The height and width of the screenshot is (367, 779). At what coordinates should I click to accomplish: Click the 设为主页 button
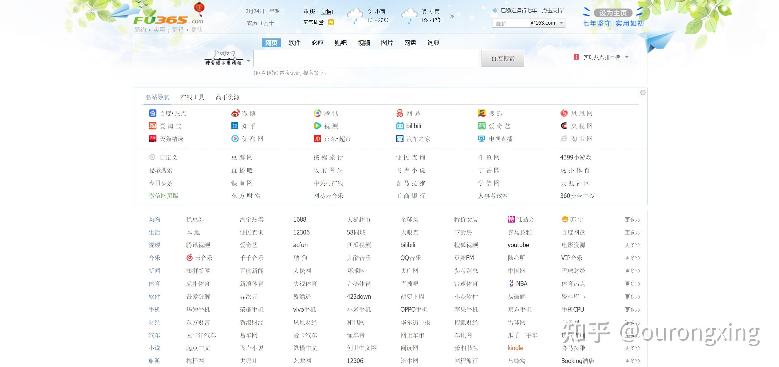(613, 13)
